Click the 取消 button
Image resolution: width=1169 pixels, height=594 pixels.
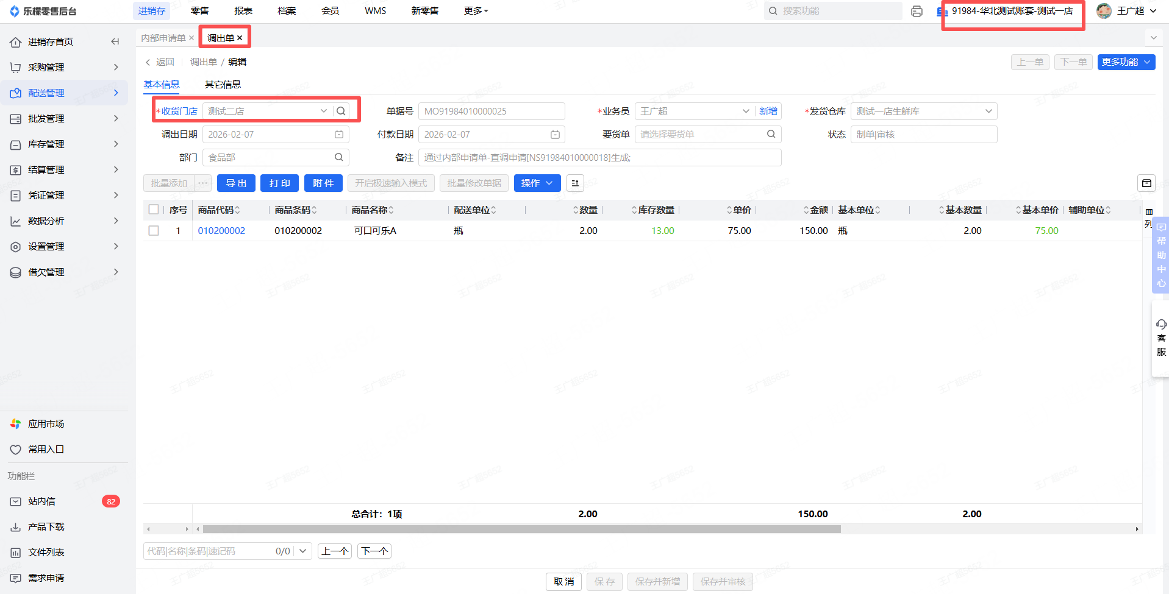(564, 582)
